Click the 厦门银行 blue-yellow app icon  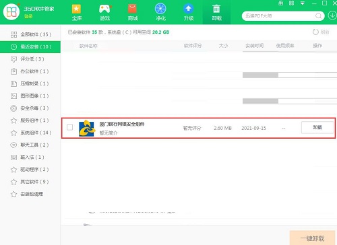pyautogui.click(x=86, y=129)
